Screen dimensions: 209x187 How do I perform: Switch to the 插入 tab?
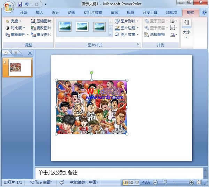pyautogui.click(x=39, y=13)
